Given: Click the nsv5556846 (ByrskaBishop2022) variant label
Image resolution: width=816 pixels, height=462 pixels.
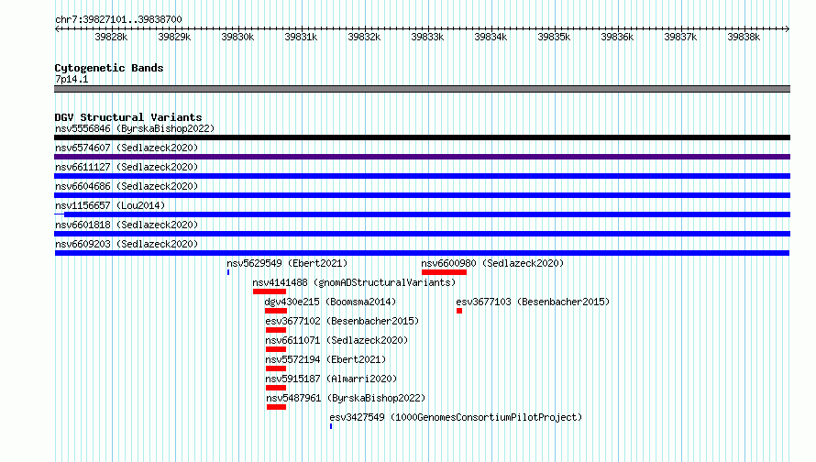Looking at the screenshot, I should click(x=135, y=128).
